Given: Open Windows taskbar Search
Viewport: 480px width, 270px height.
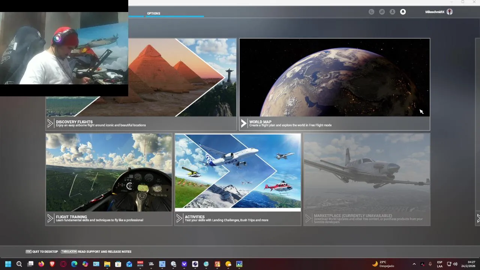Looking at the screenshot, I should (19, 264).
